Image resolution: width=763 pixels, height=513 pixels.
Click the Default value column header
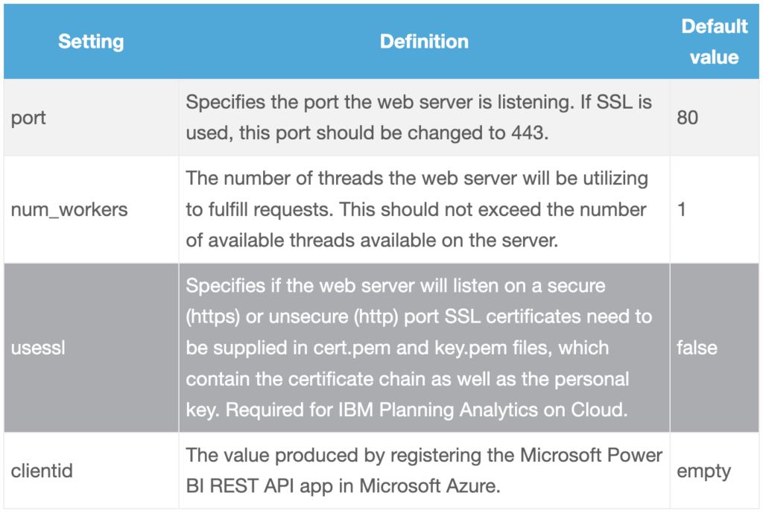714,42
